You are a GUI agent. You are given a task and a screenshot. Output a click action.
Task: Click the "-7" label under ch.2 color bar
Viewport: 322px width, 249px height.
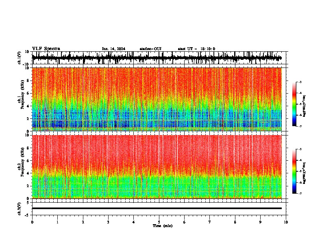[x=300, y=193]
